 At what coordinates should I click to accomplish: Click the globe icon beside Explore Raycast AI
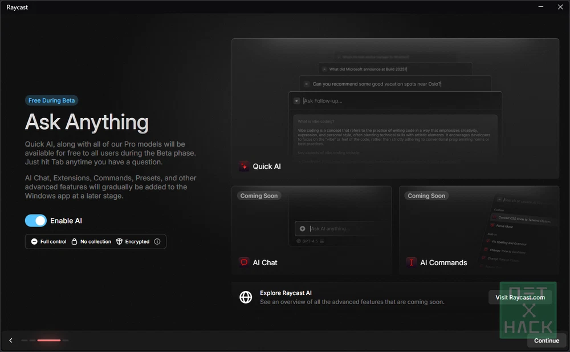coord(246,297)
